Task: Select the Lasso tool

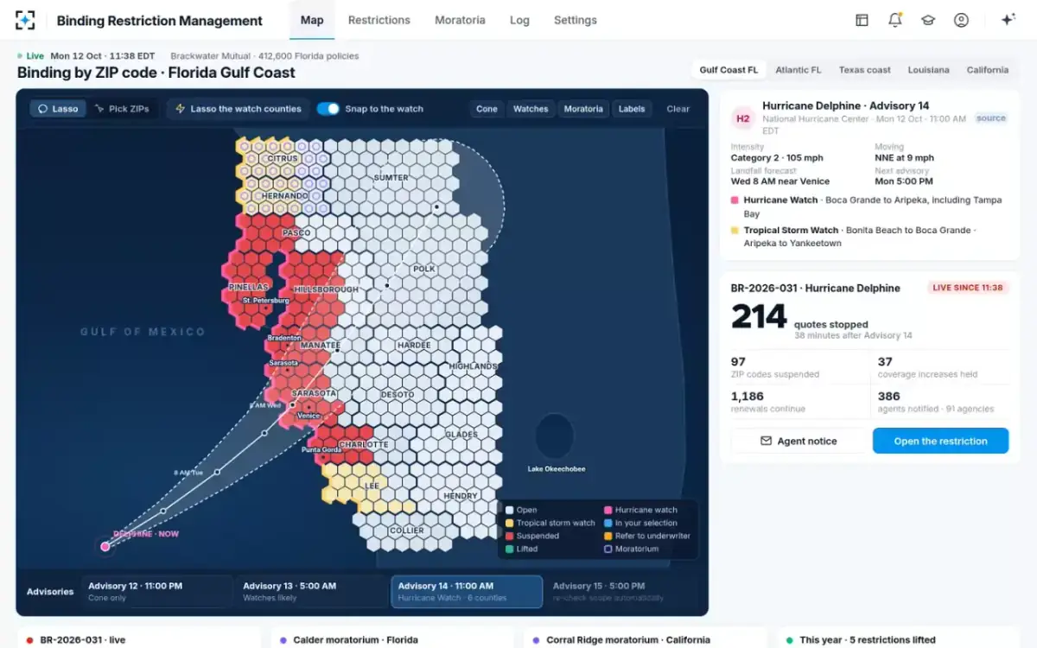Action: 58,109
